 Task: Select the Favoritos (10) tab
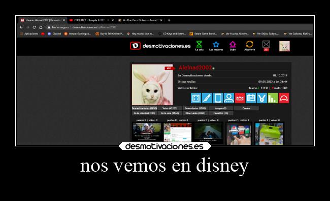coord(220,113)
